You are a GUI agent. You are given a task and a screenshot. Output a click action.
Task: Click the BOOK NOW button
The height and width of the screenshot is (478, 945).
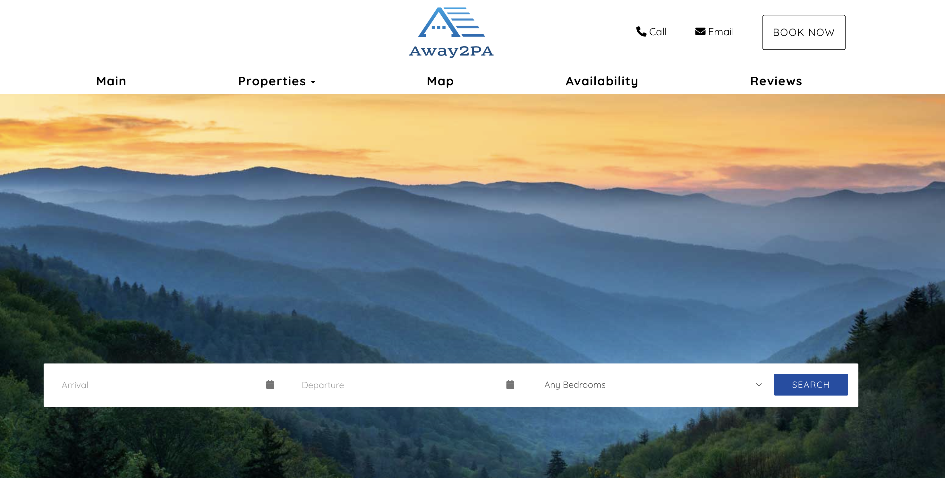point(804,32)
